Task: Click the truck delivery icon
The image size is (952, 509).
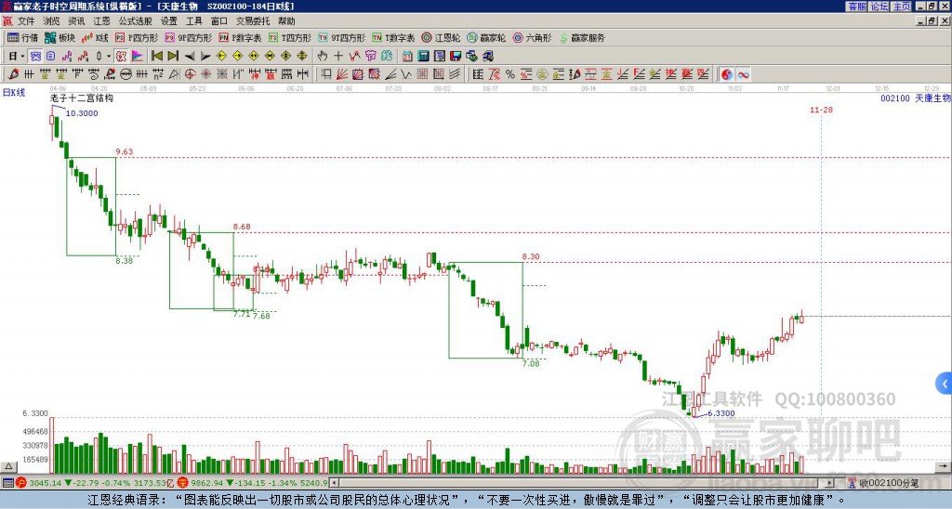Action: point(488,56)
